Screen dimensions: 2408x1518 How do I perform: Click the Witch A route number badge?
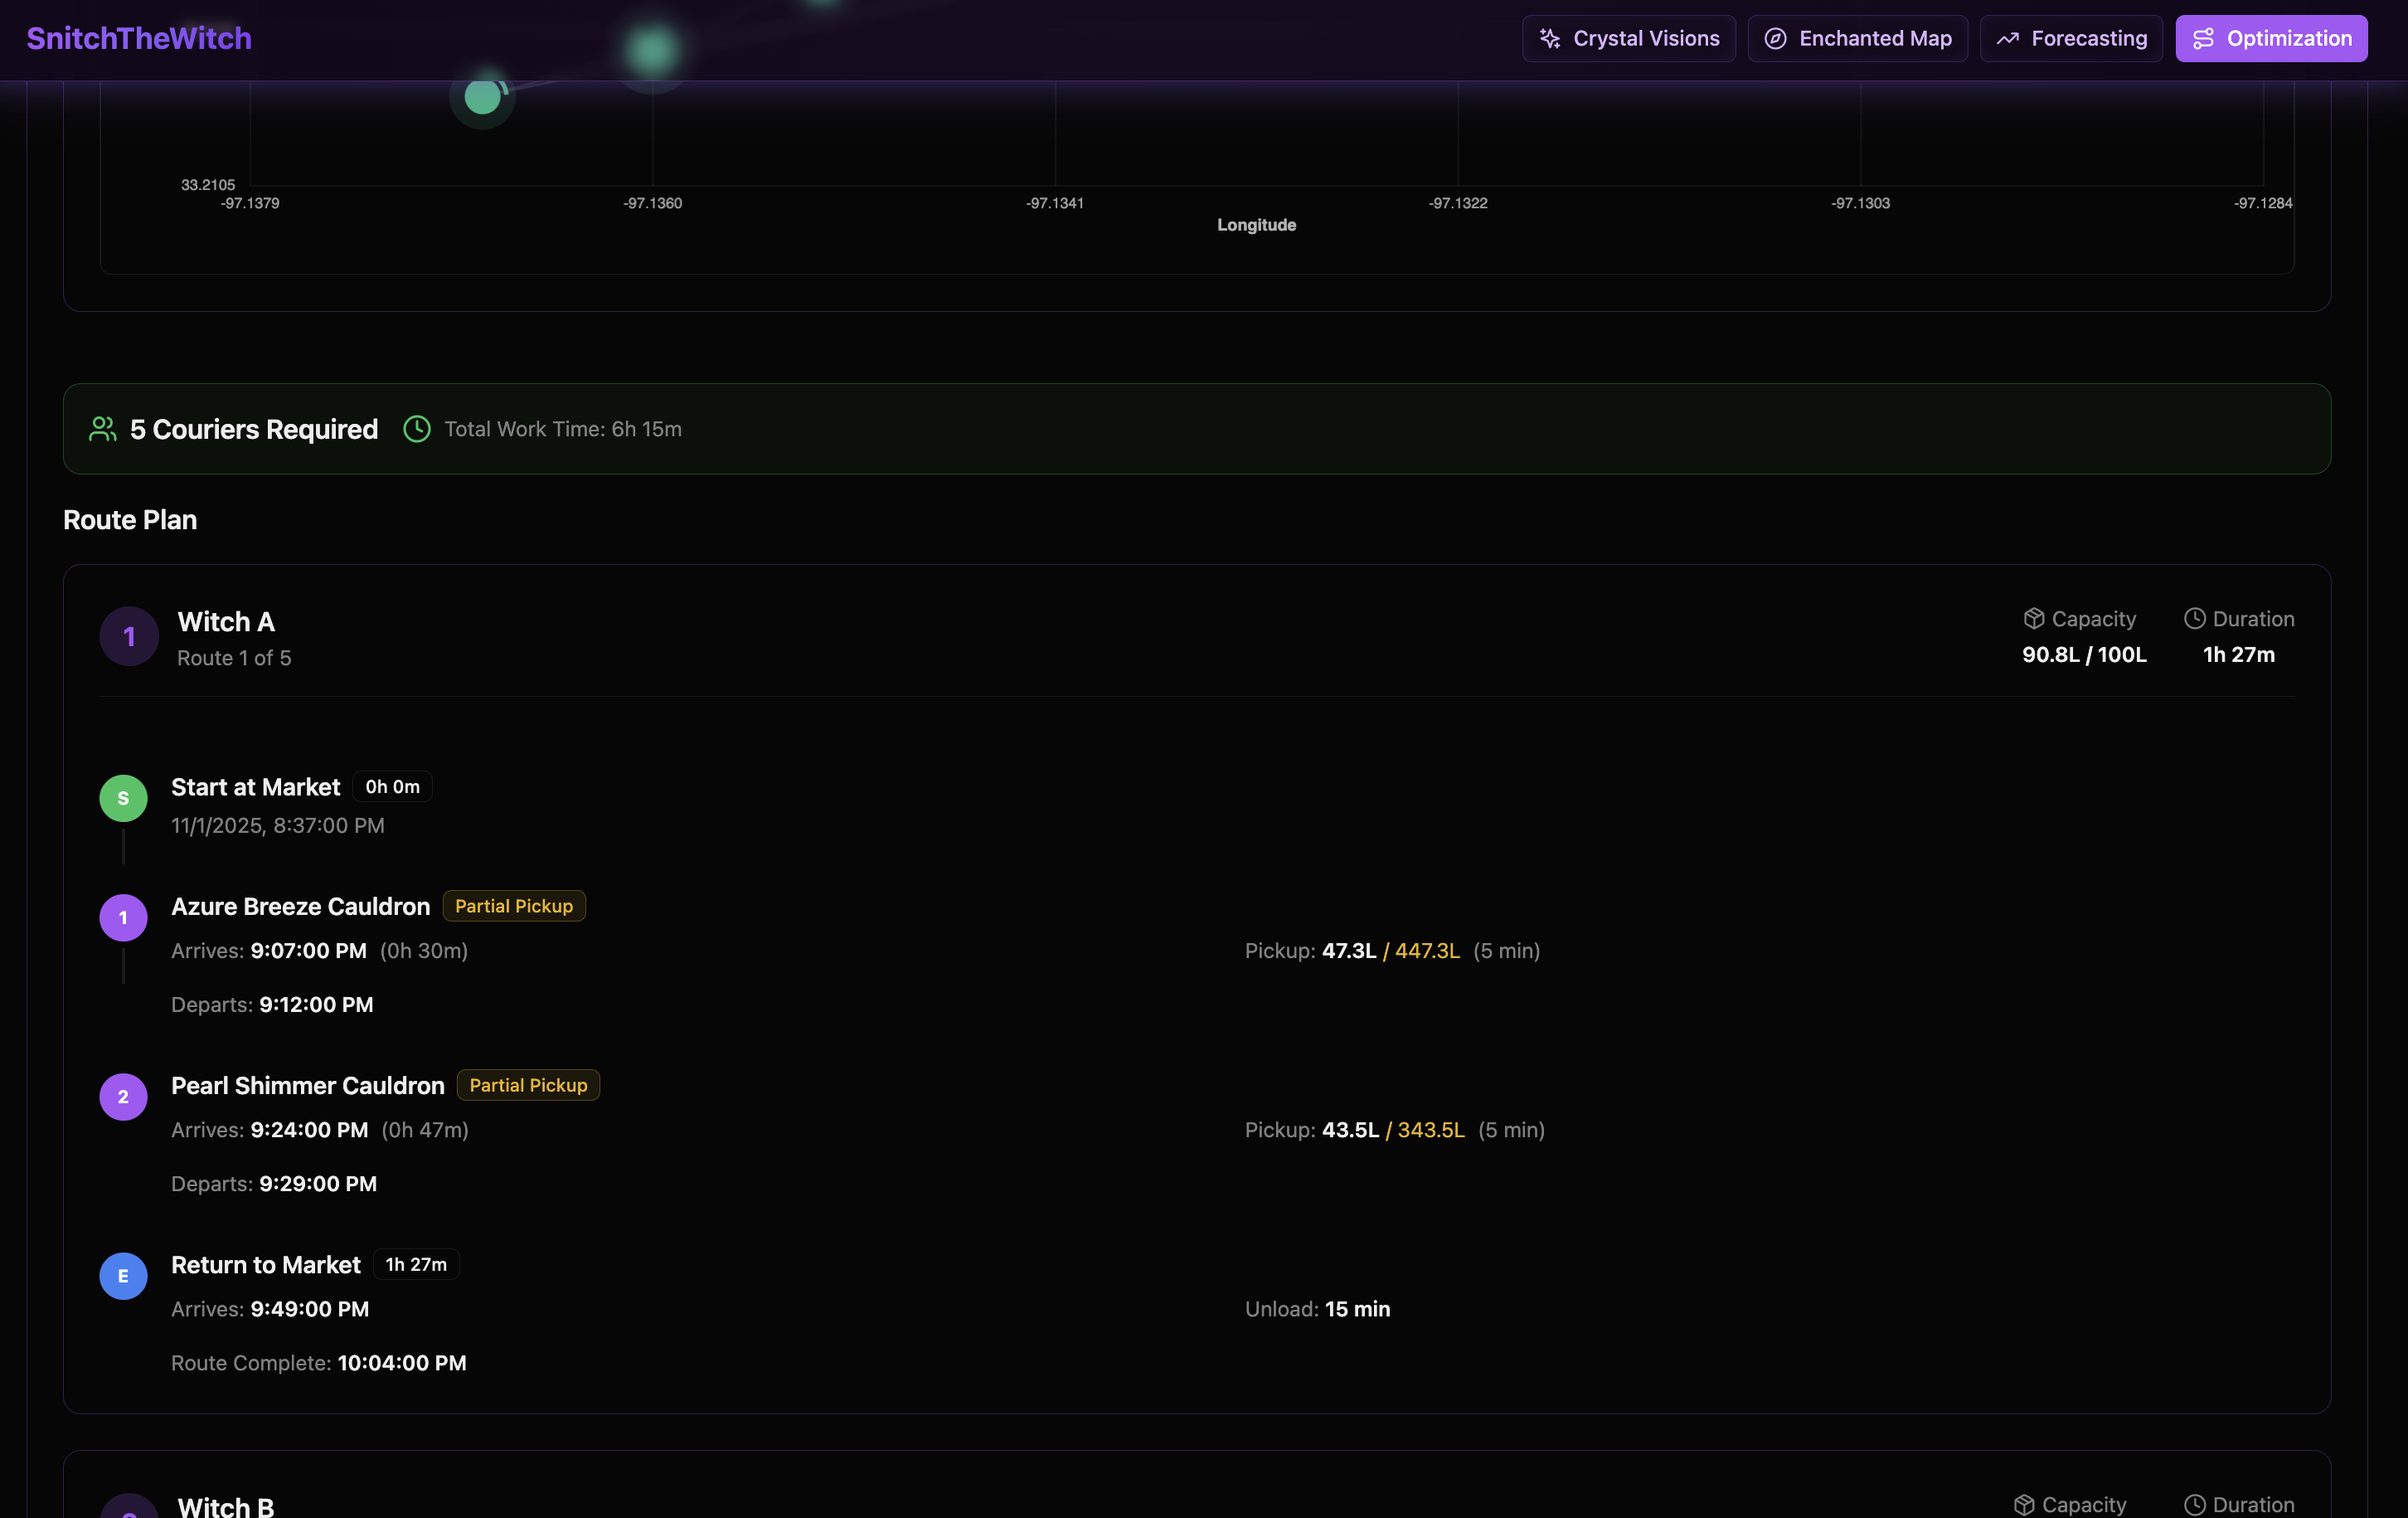tap(129, 636)
